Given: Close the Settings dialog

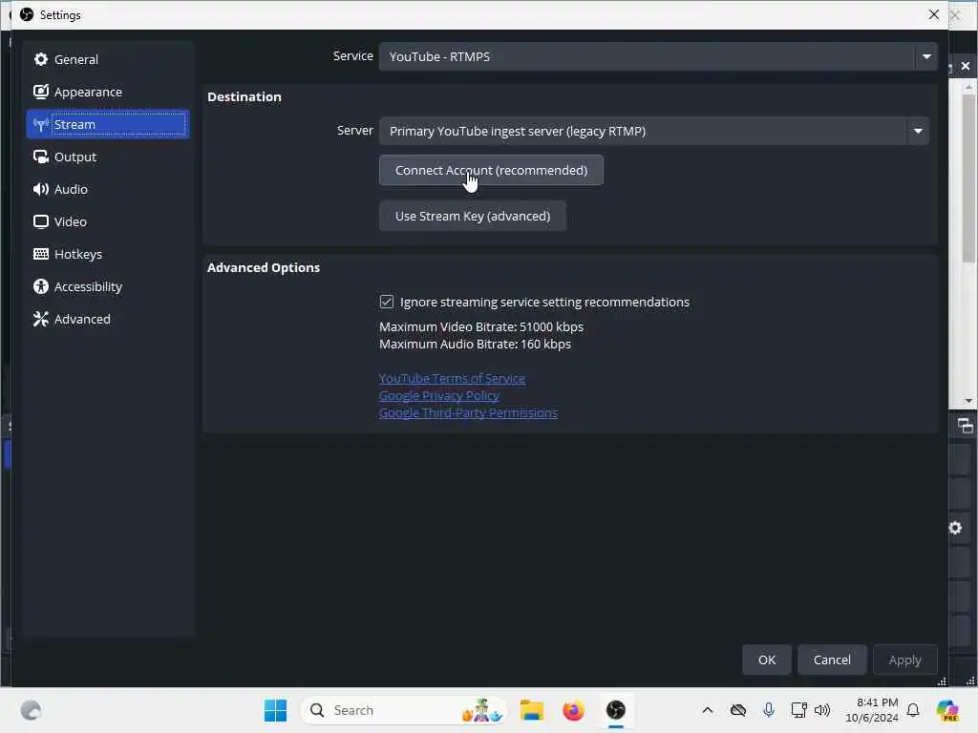Looking at the screenshot, I should (933, 14).
